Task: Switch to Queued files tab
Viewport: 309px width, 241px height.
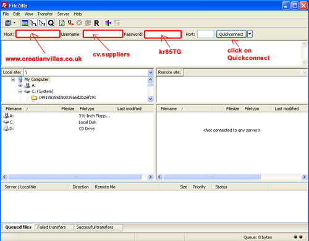Action: (x=19, y=227)
